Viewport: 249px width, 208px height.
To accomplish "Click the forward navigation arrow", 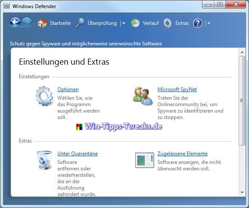I will point(27,22).
